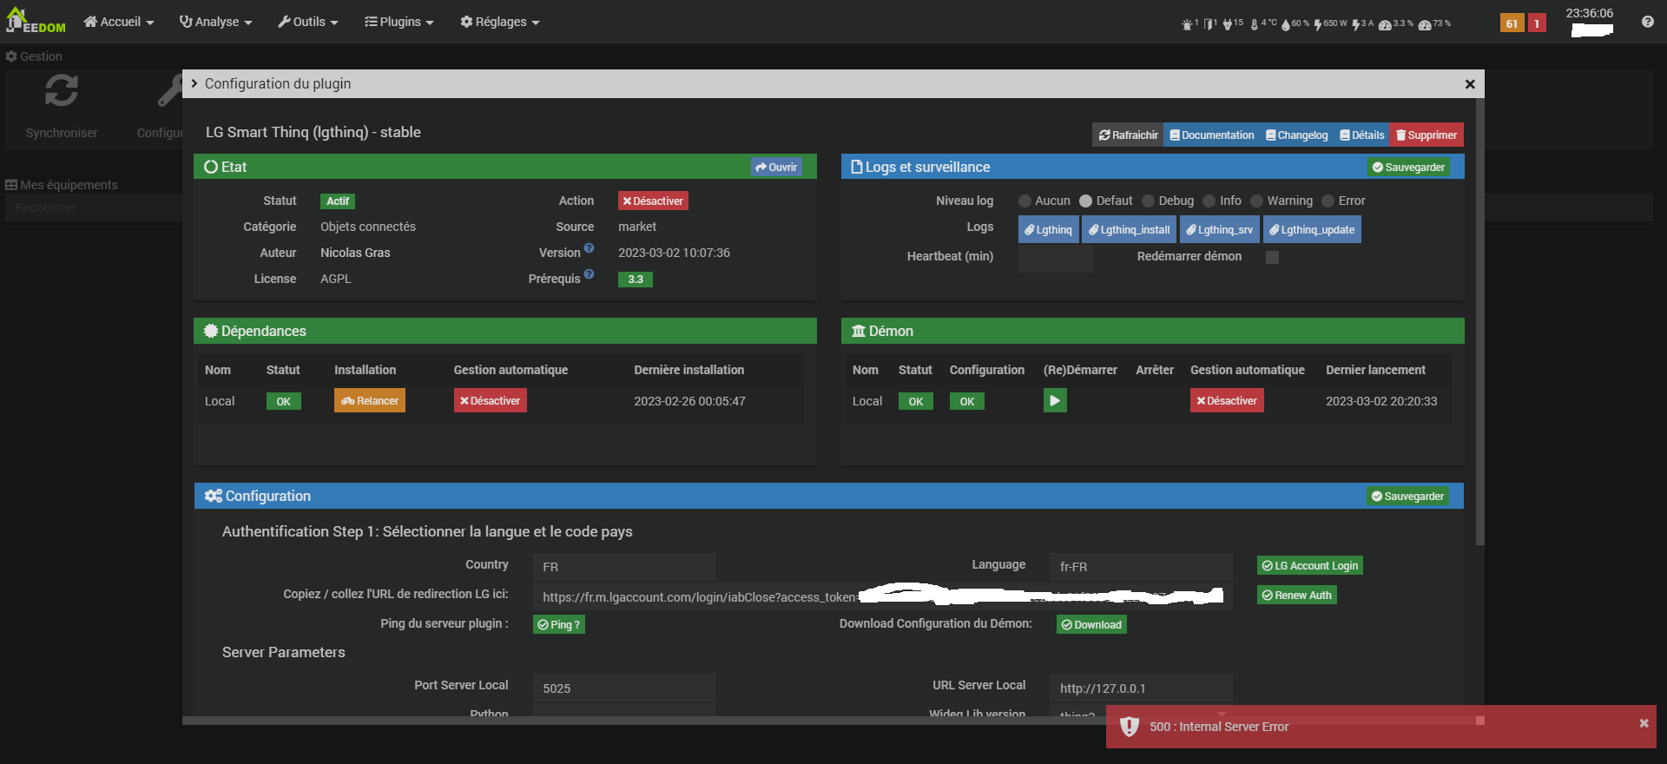Open the Outils dropdown menu
Viewport: 1667px width, 764px height.
click(308, 22)
